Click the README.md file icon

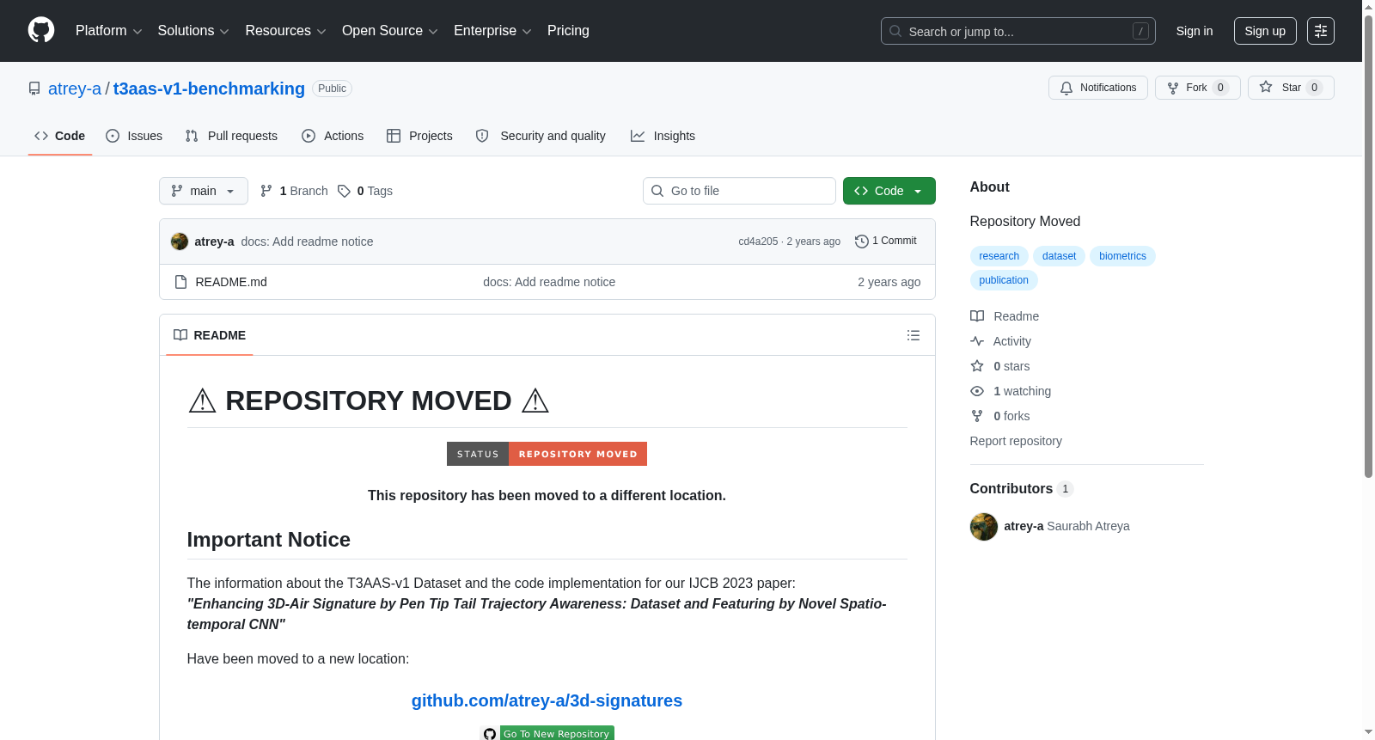pyautogui.click(x=180, y=282)
